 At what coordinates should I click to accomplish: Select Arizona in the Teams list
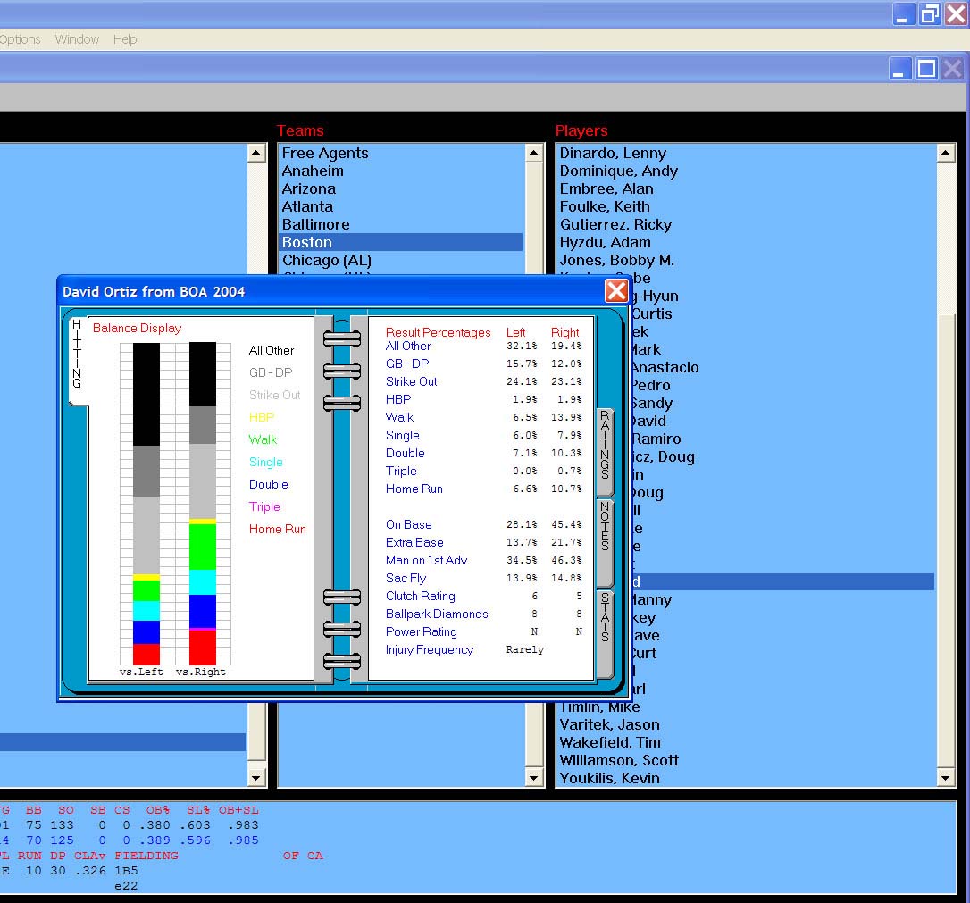400,188
